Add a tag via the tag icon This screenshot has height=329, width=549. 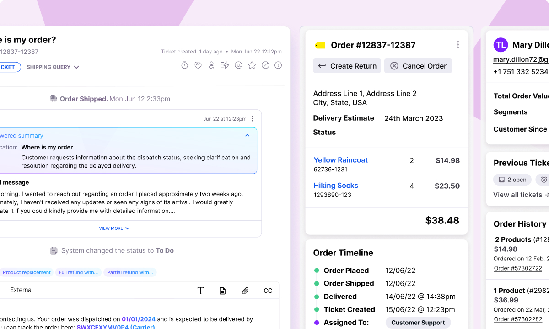click(198, 65)
